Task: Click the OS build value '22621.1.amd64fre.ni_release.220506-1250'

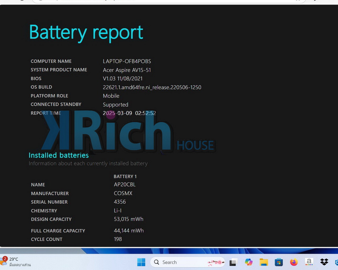Action: 152,87
